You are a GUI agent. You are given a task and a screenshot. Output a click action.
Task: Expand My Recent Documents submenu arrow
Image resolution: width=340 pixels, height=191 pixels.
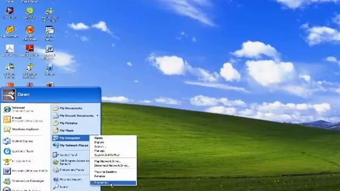98,116
